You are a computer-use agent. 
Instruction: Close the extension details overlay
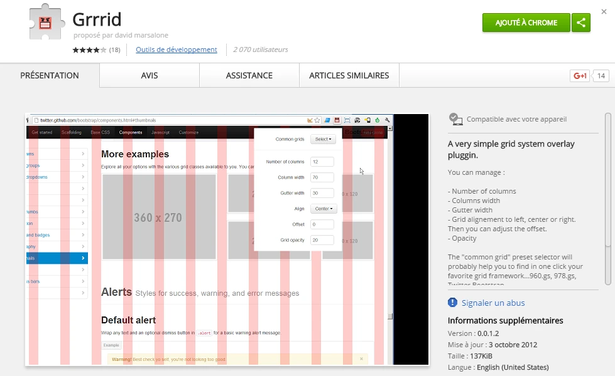(604, 12)
